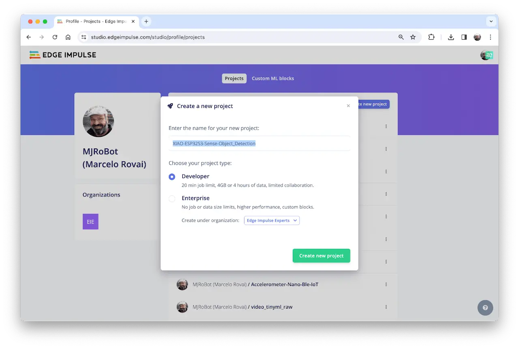Expand the browser tab search chevron
The height and width of the screenshot is (348, 519).
pyautogui.click(x=491, y=21)
